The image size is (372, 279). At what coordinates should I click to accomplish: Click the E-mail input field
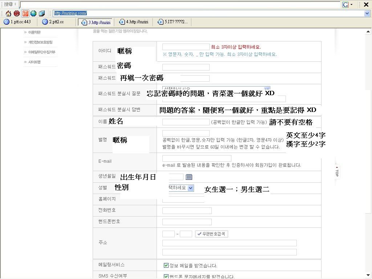pos(197,158)
